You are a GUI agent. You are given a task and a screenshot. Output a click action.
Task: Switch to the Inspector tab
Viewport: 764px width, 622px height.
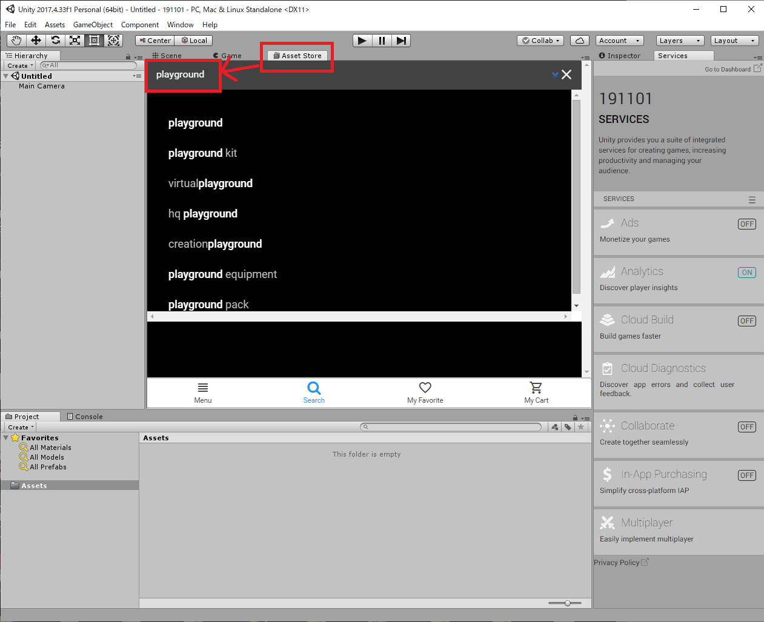pos(620,56)
